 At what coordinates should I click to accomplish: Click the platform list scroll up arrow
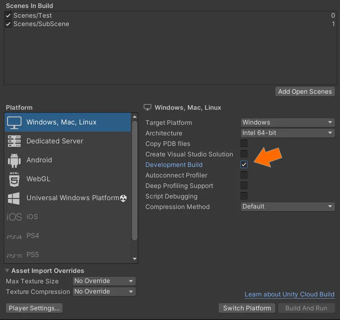134,117
